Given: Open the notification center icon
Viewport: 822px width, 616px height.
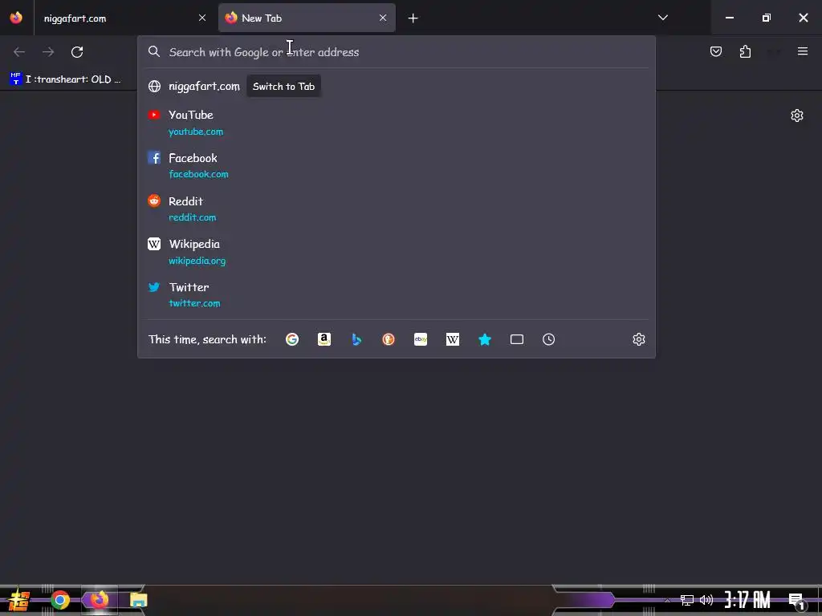Looking at the screenshot, I should [796, 600].
